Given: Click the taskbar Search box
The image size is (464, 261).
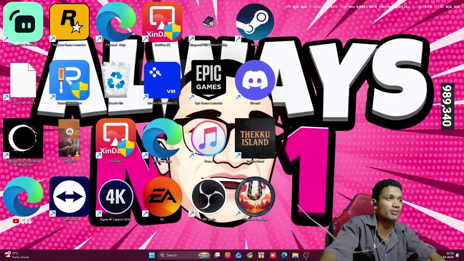Looking at the screenshot, I should (x=178, y=255).
